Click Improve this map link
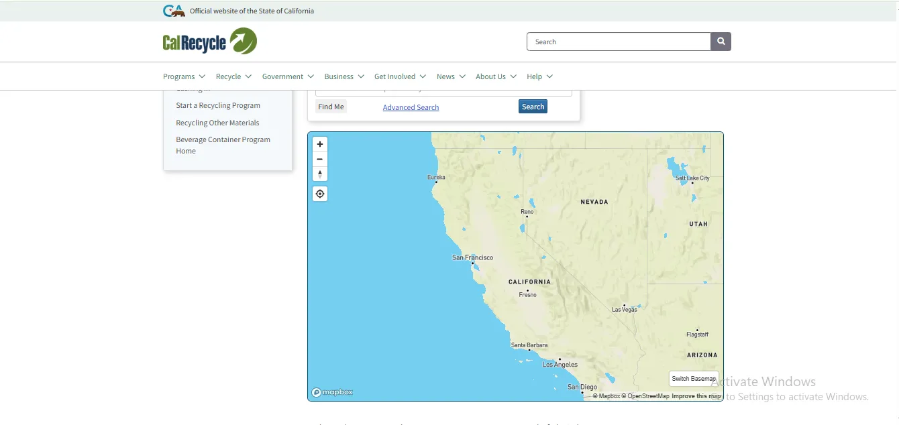899x425 pixels. point(696,396)
